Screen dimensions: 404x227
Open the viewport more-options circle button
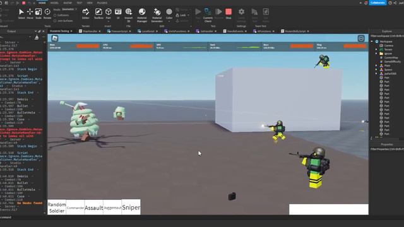pyautogui.click(x=361, y=38)
